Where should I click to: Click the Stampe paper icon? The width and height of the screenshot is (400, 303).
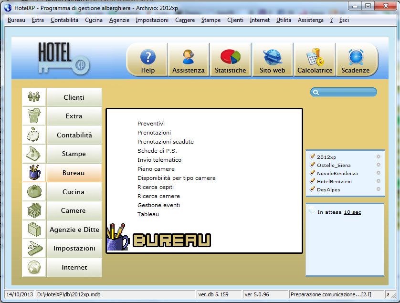(34, 154)
